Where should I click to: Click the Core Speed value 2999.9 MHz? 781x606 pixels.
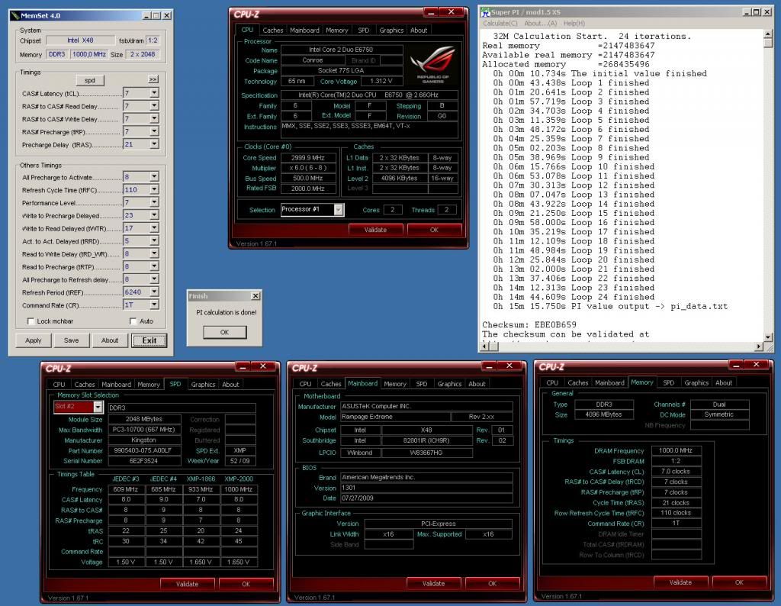click(x=308, y=157)
